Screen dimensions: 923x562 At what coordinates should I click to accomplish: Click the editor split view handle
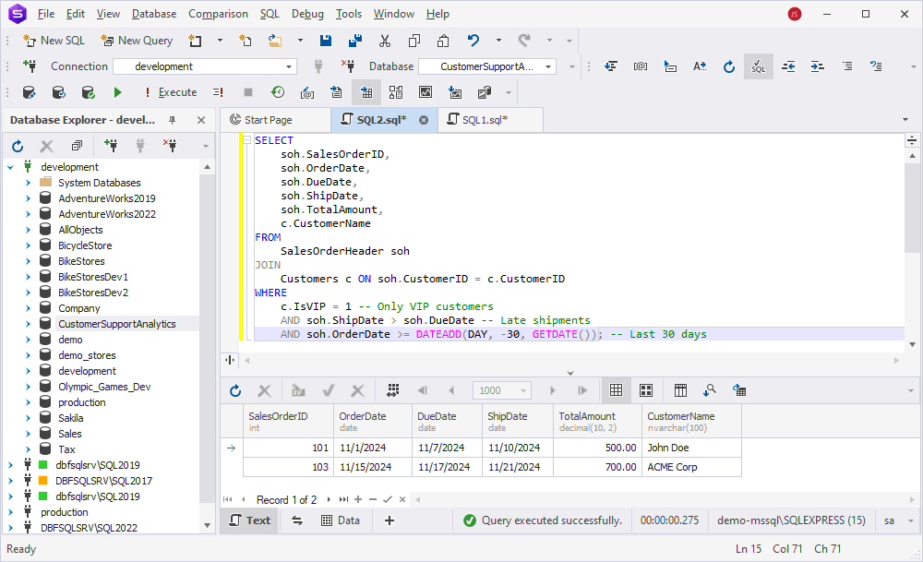[x=912, y=140]
